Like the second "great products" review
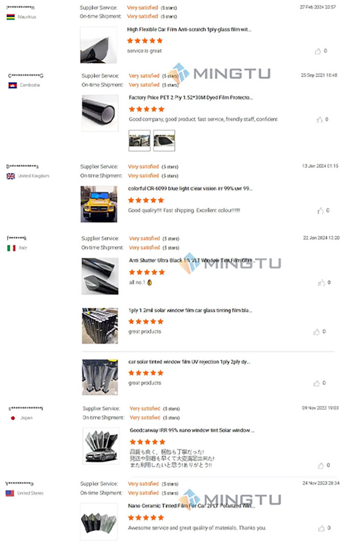Image resolution: width=357 pixels, height=548 pixels. click(316, 383)
